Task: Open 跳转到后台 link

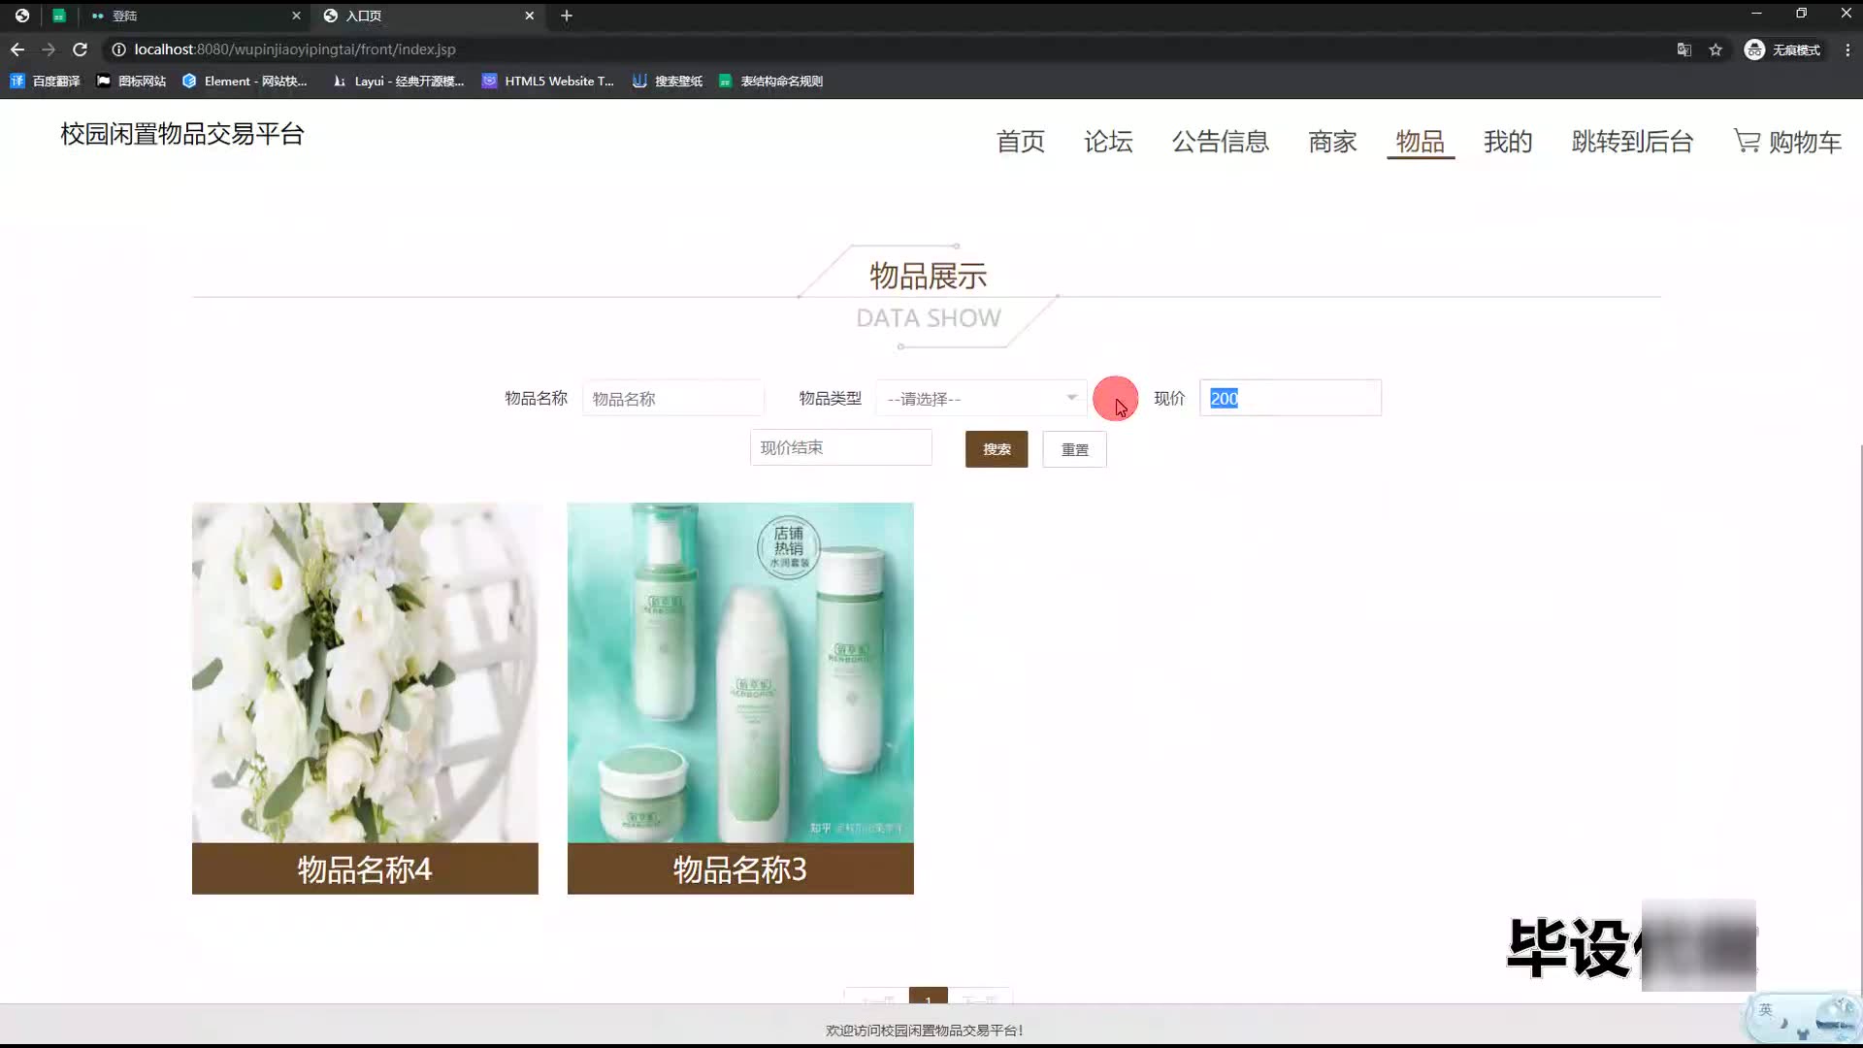Action: coord(1632,142)
